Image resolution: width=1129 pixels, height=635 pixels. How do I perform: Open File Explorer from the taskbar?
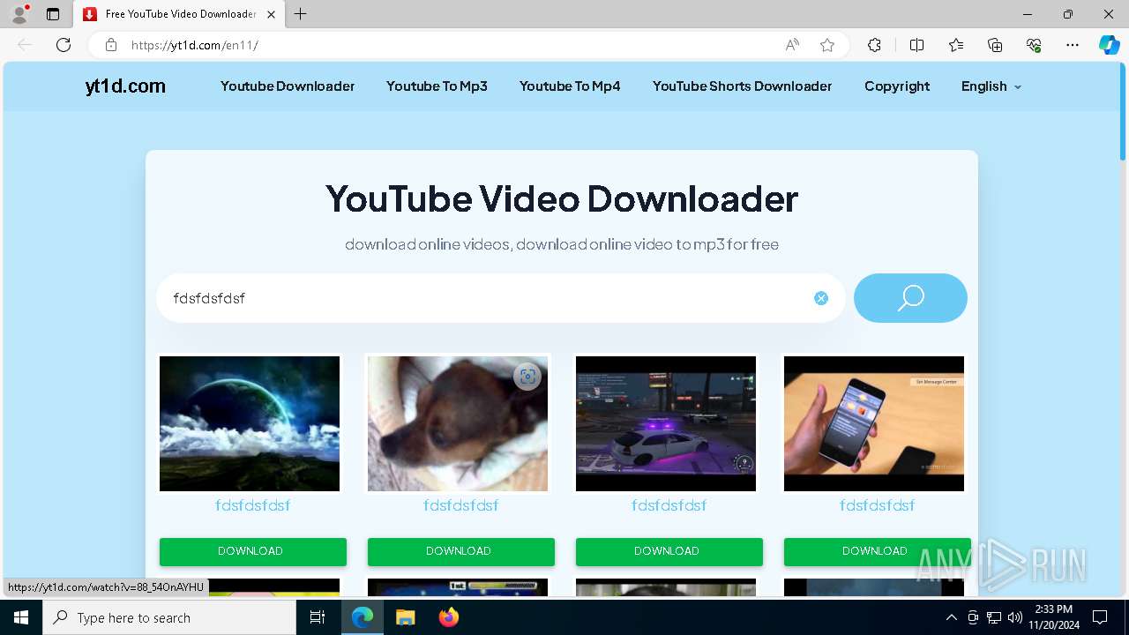(x=405, y=617)
